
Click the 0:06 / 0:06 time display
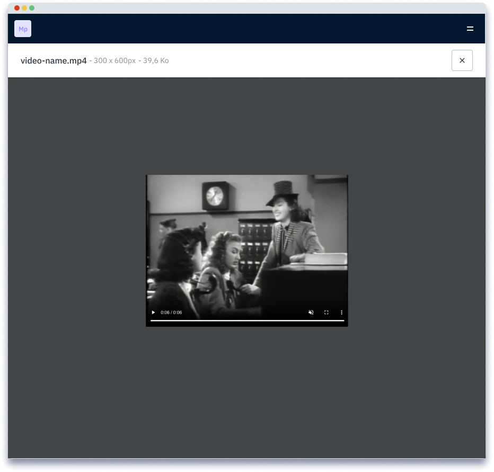pyautogui.click(x=171, y=313)
